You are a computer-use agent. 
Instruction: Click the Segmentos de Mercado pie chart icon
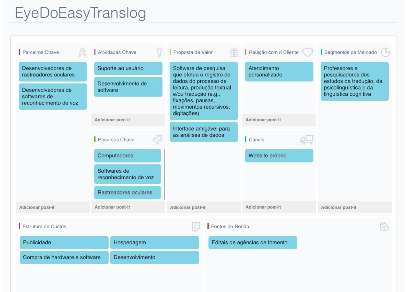pyautogui.click(x=386, y=52)
